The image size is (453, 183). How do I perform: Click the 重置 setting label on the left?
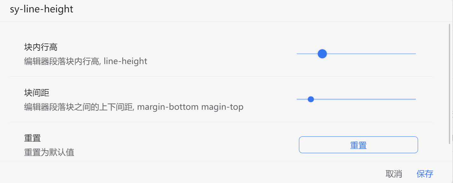tap(32, 138)
